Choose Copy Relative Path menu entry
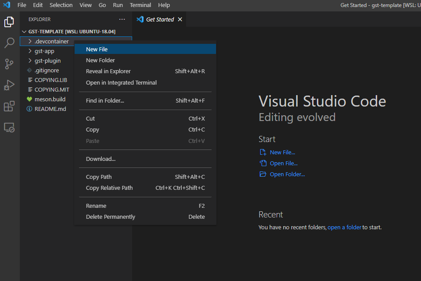This screenshot has height=281, width=421. [x=109, y=188]
